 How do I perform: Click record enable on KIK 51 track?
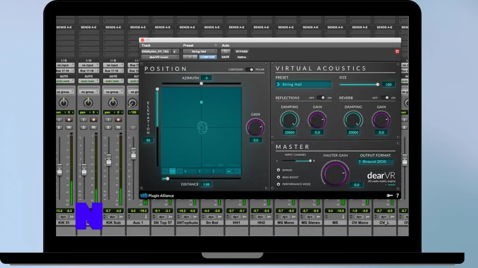[x=69, y=120]
